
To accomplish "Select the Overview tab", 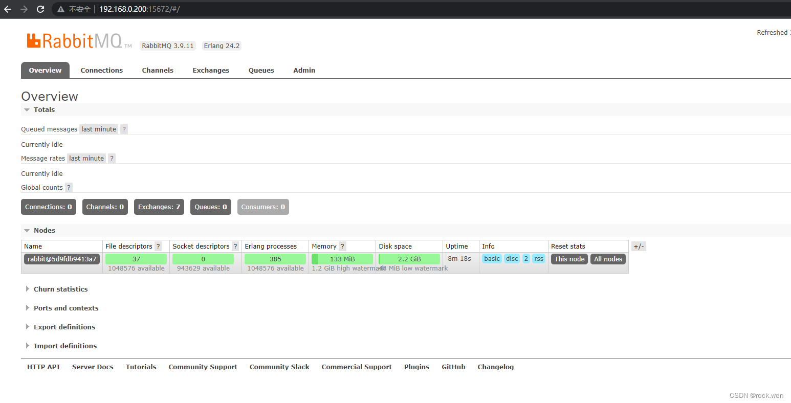I will (45, 71).
